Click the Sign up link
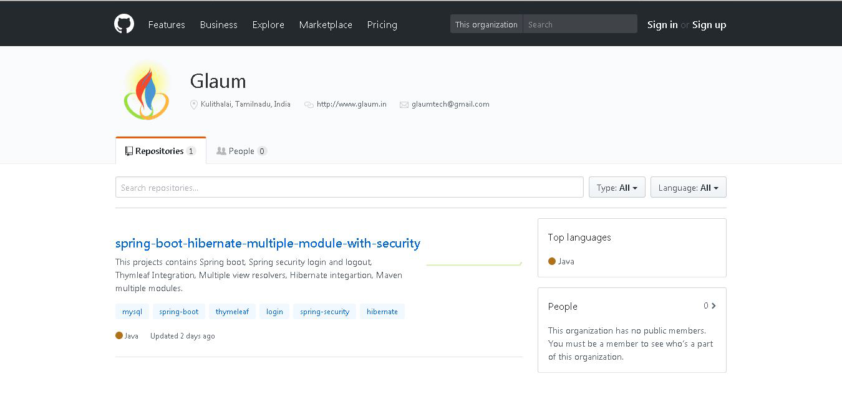The height and width of the screenshot is (394, 842). point(709,25)
